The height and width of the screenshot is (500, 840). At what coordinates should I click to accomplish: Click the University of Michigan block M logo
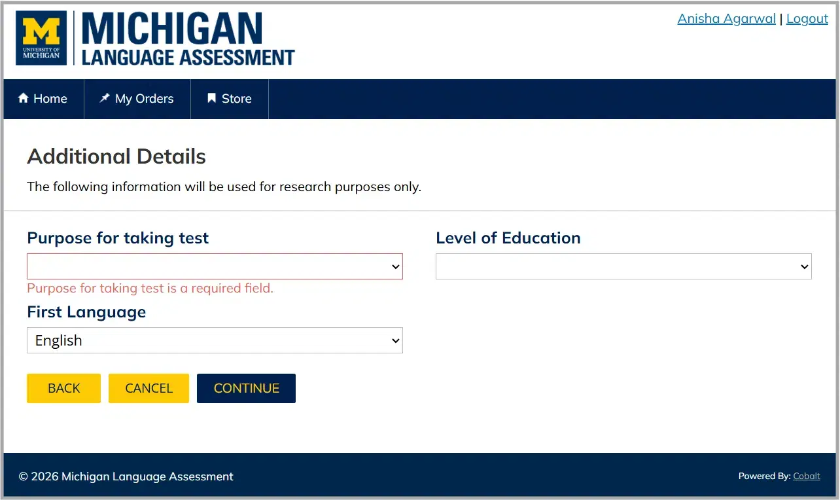click(x=41, y=38)
